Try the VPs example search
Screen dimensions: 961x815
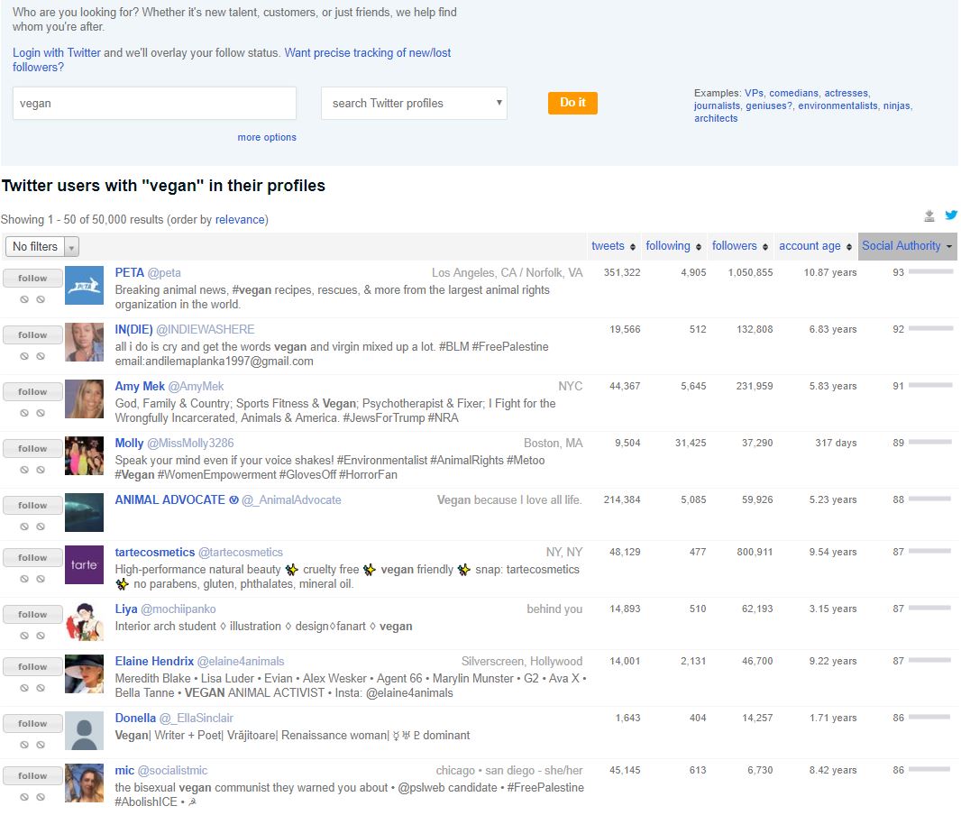coord(754,93)
